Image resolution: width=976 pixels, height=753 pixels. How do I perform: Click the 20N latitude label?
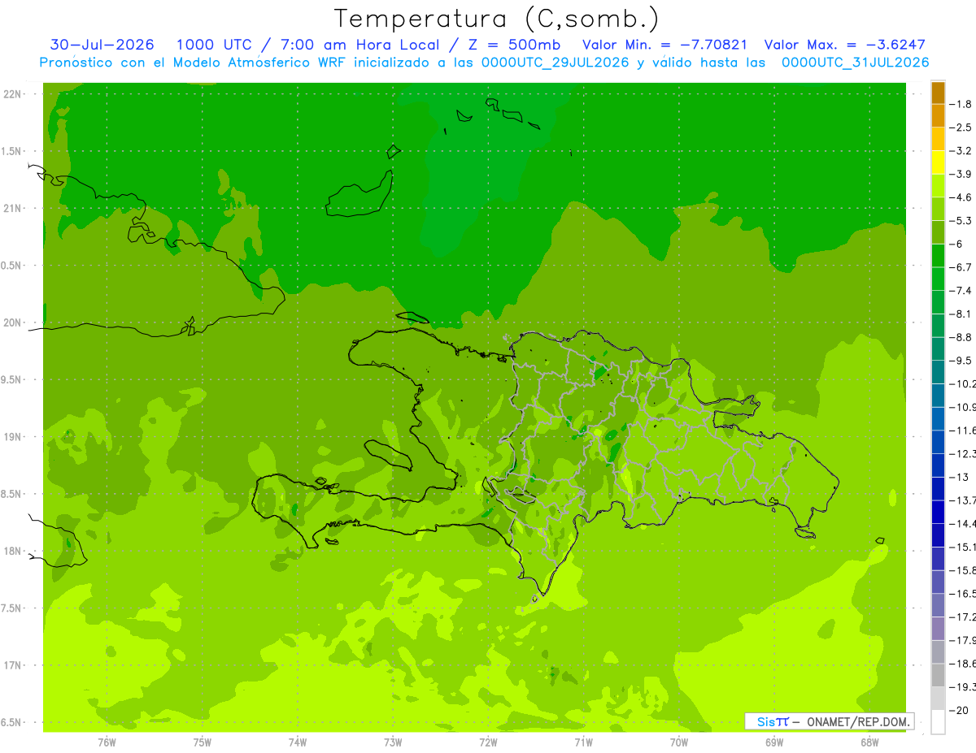(12, 322)
